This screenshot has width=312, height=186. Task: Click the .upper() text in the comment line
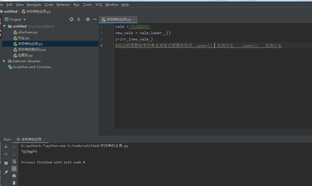pyautogui.click(x=203, y=46)
